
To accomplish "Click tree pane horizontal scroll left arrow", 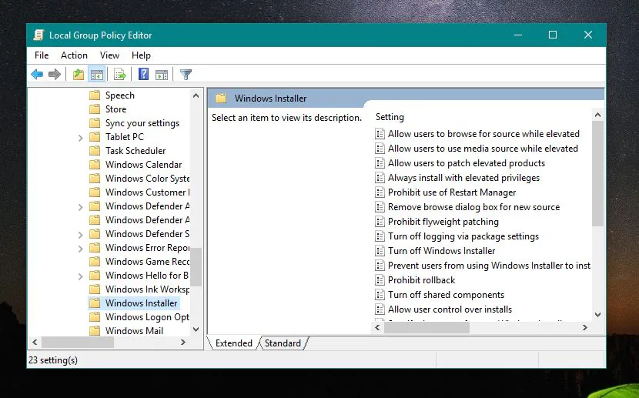I will 35,343.
